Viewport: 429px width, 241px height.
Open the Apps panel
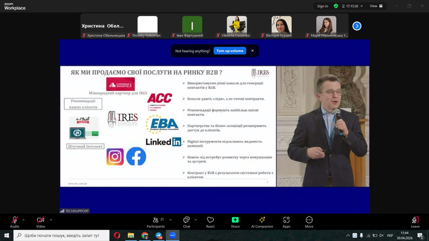click(x=286, y=222)
